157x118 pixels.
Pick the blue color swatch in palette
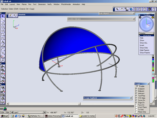pos(153,60)
